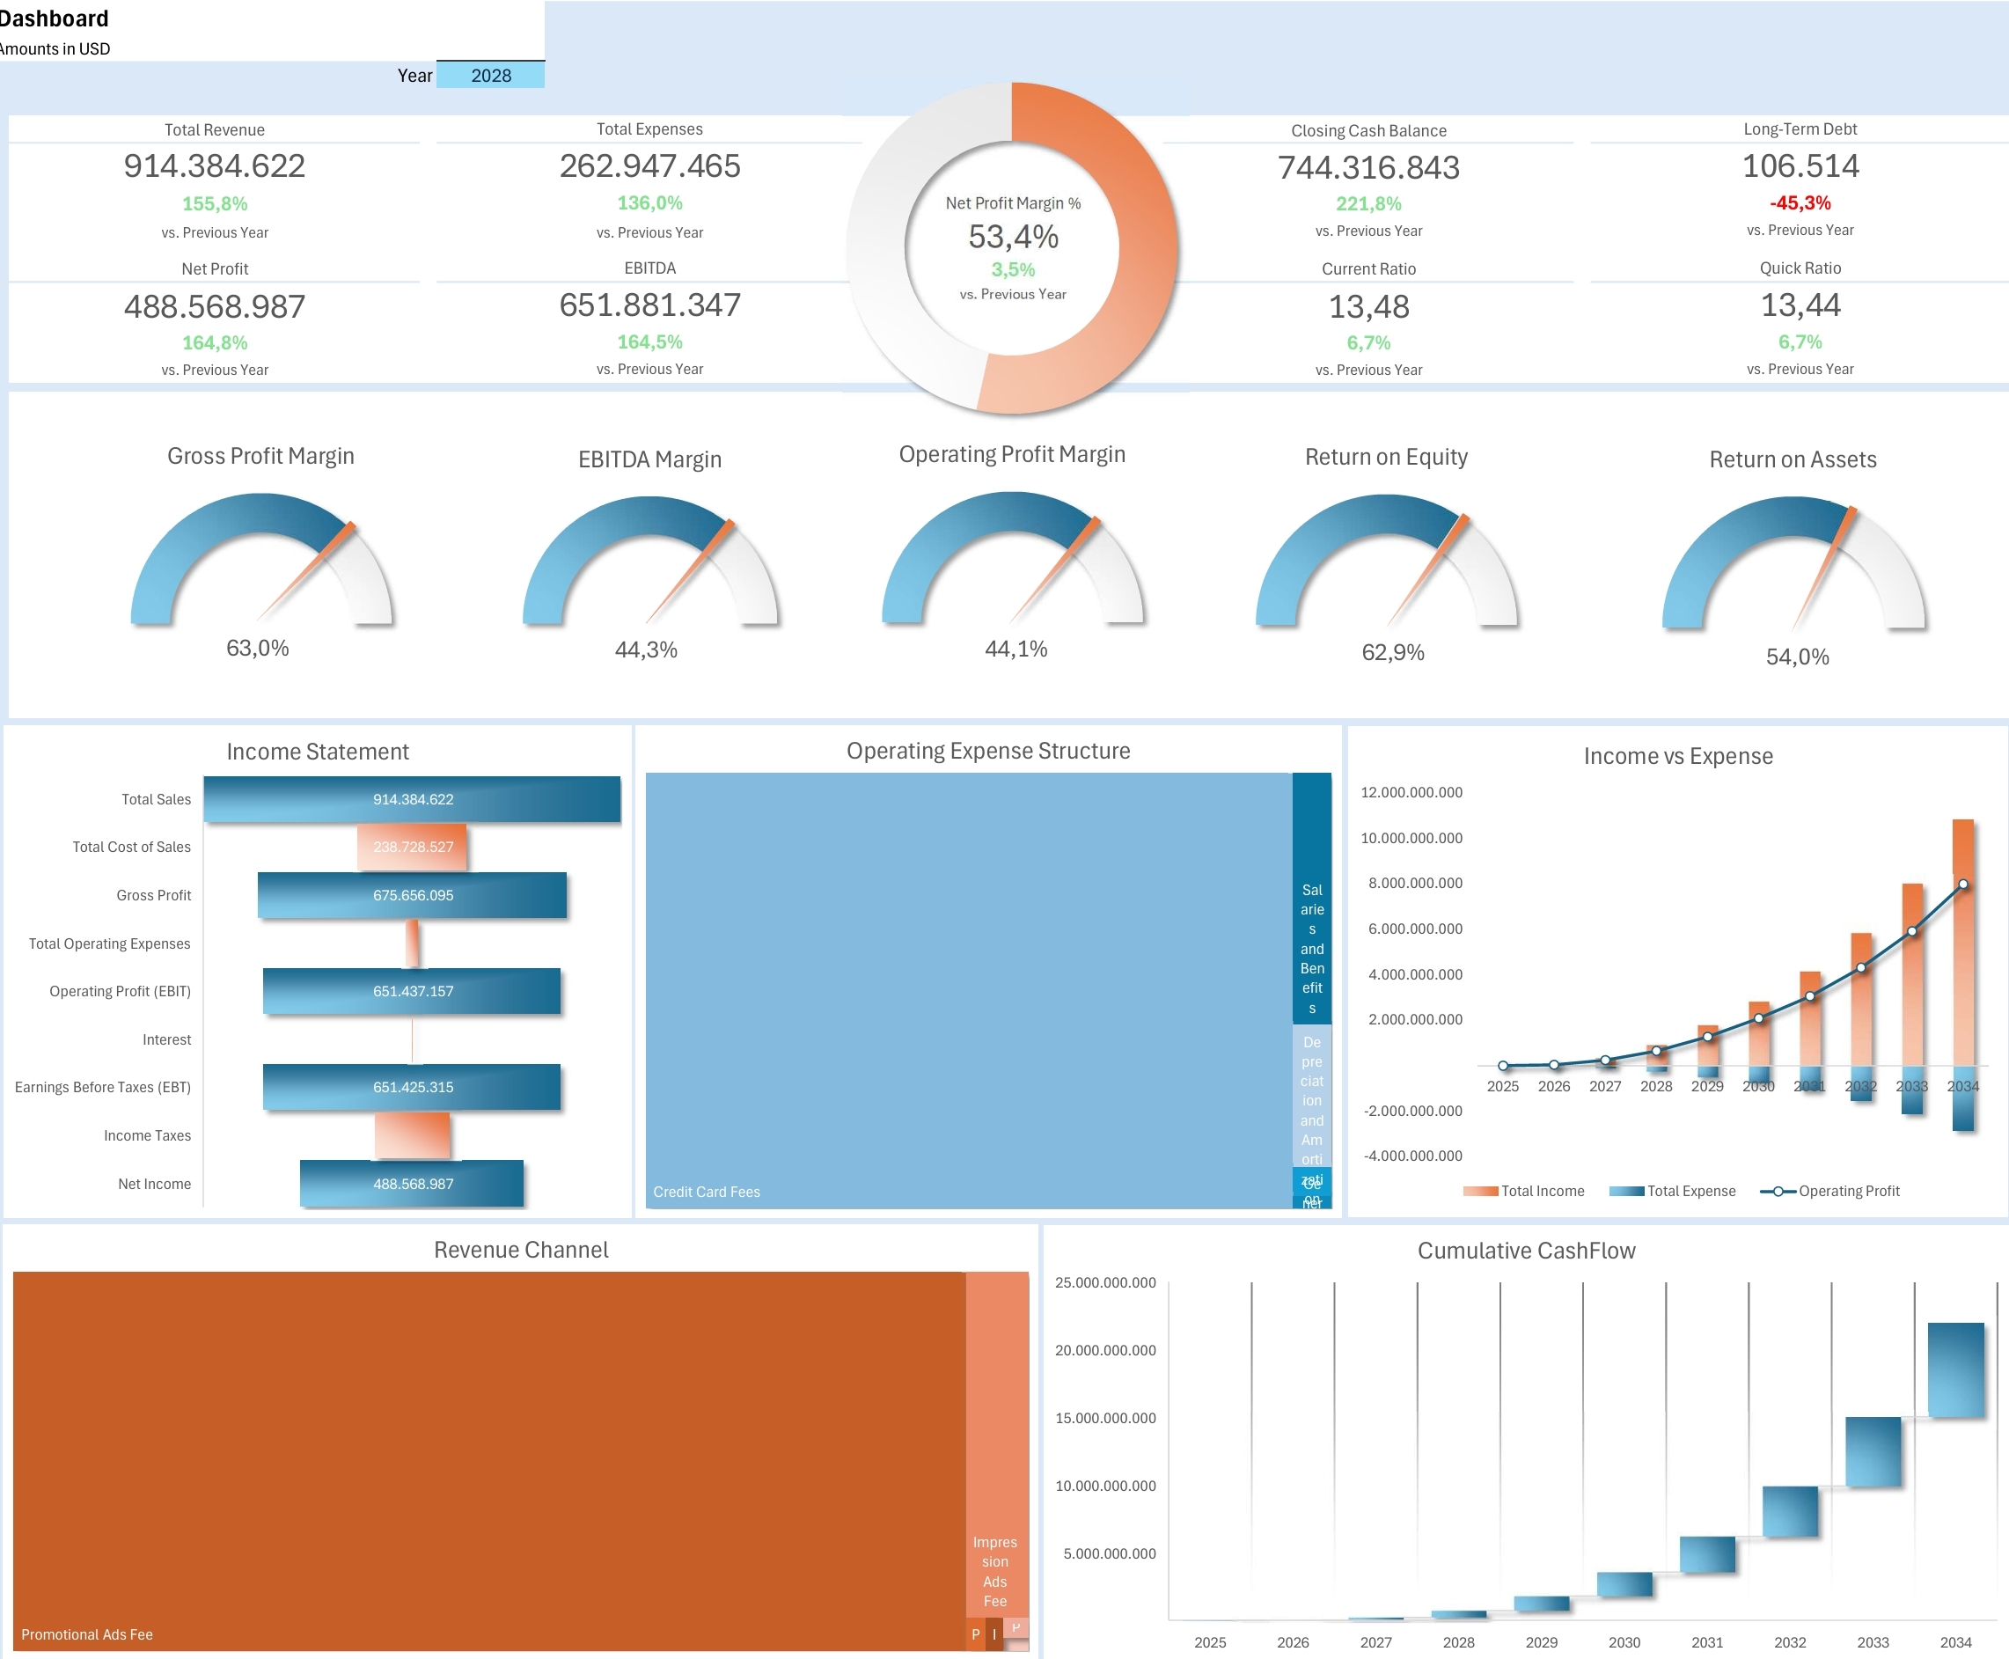2009x1659 pixels.
Task: Select the Salaries and Benefits treemap block
Action: (1312, 899)
